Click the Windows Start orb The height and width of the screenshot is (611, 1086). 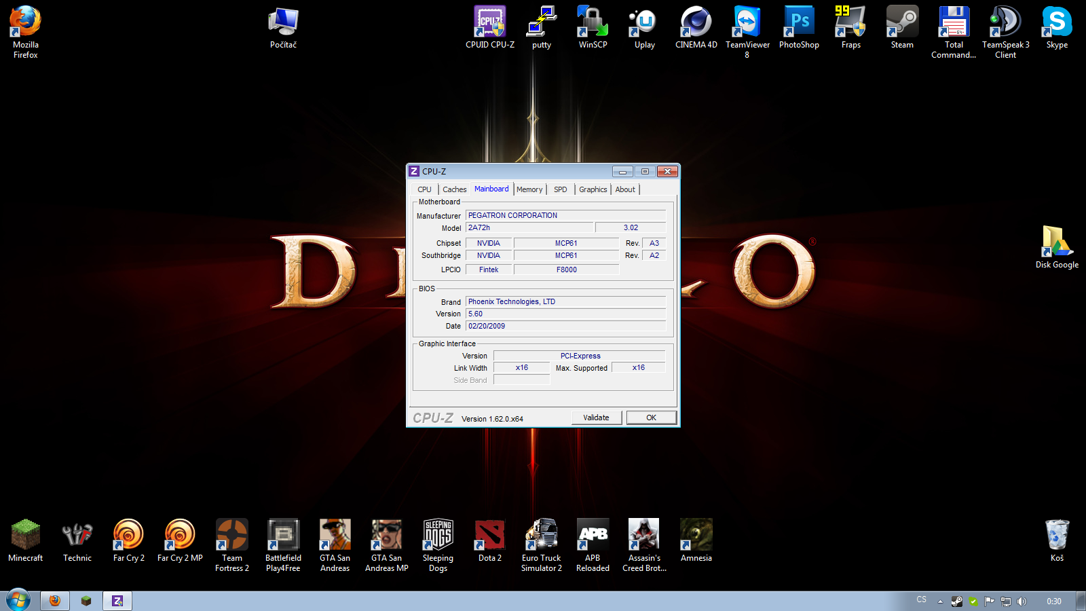coord(18,600)
